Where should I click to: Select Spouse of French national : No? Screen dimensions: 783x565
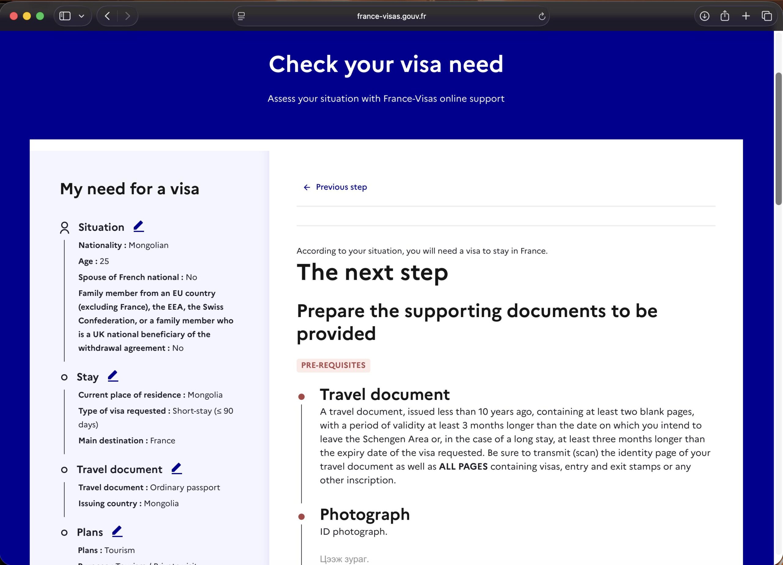click(x=138, y=277)
